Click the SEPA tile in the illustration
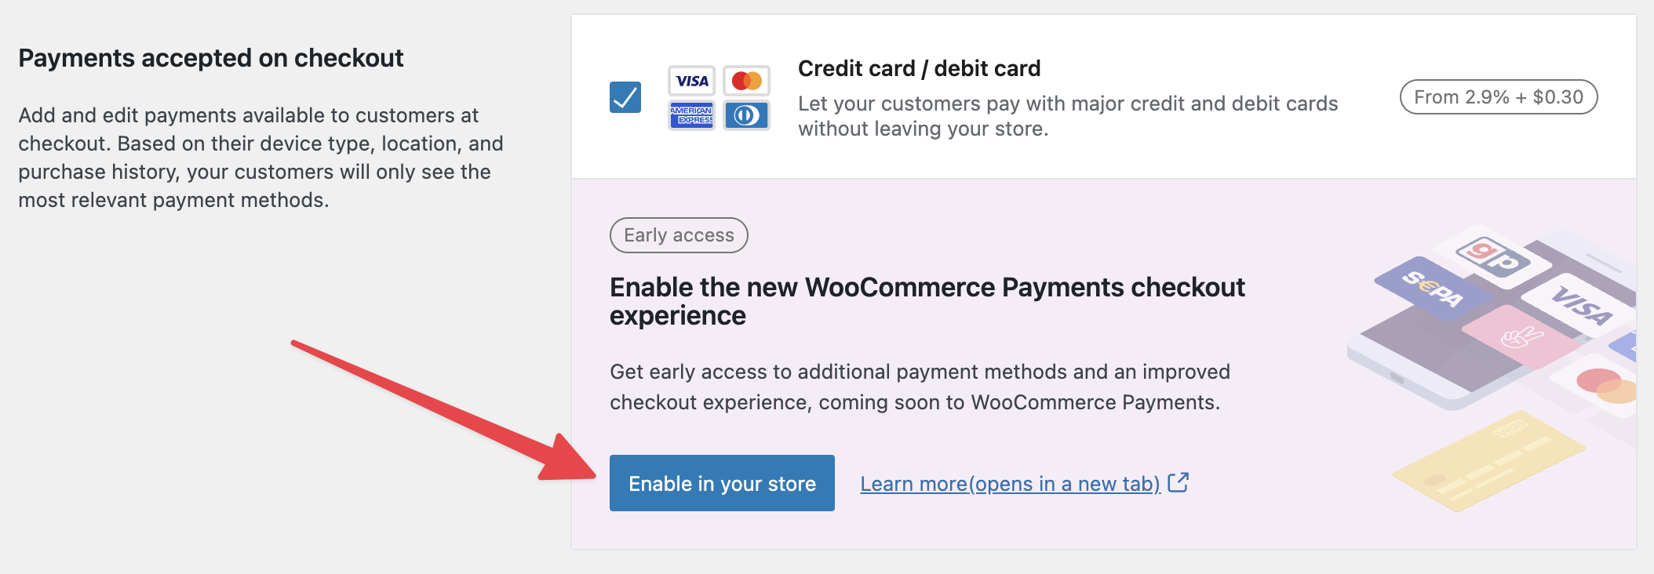1654x574 pixels. [1432, 288]
